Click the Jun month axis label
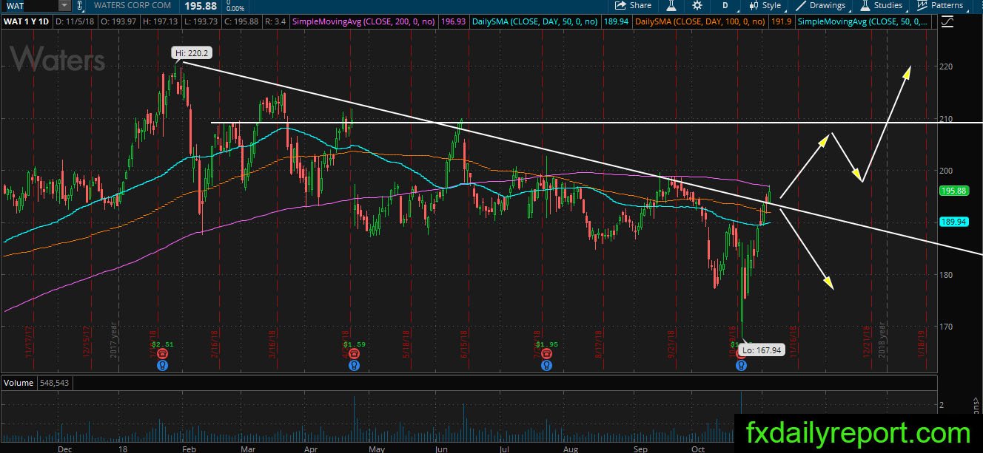This screenshot has height=453, width=983. click(441, 448)
